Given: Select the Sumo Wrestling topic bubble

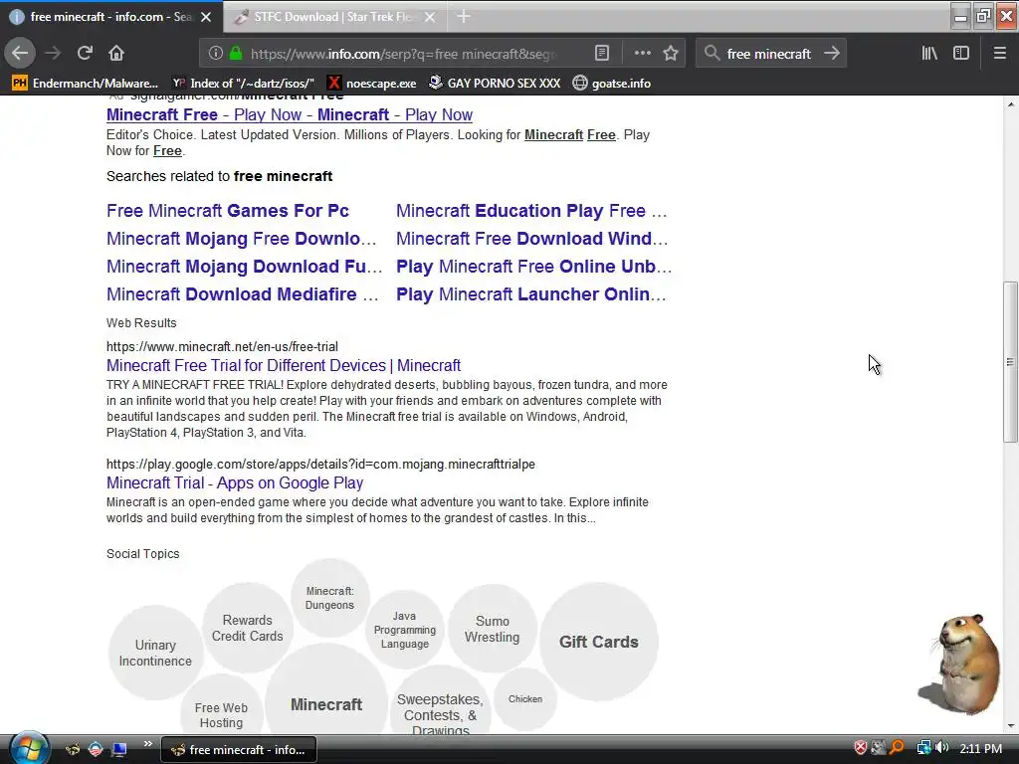Looking at the screenshot, I should [x=492, y=629].
